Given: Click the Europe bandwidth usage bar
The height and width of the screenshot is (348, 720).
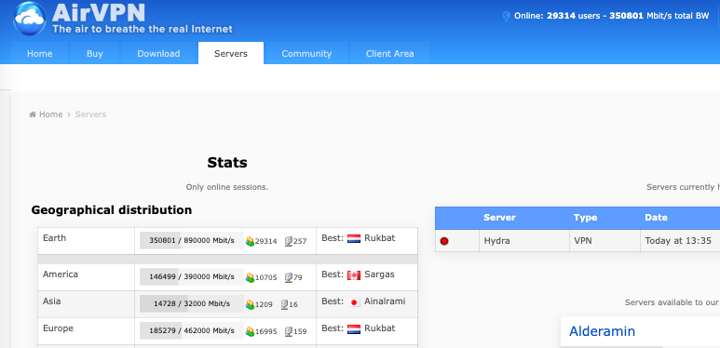Looking at the screenshot, I should [192, 330].
